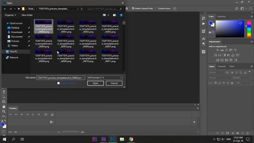The height and width of the screenshot is (143, 254).
Task: Switch to the Paths tab
Action: tap(232, 66)
